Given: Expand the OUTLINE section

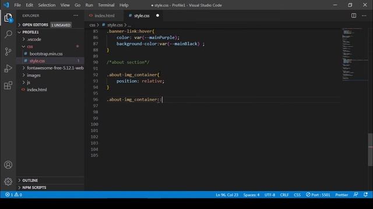Looking at the screenshot, I should point(30,181).
